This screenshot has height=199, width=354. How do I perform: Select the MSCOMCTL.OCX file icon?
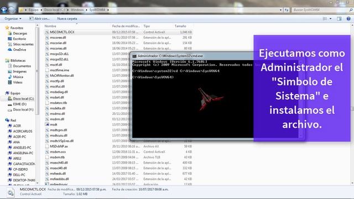(x=47, y=32)
